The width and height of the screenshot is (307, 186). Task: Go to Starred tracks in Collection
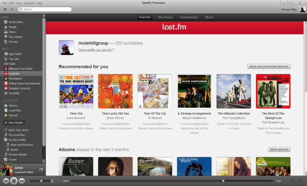pos(14,115)
